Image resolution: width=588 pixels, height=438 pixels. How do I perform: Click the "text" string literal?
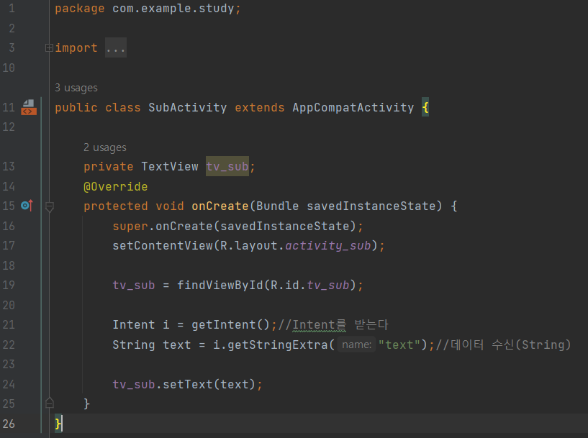coord(399,345)
